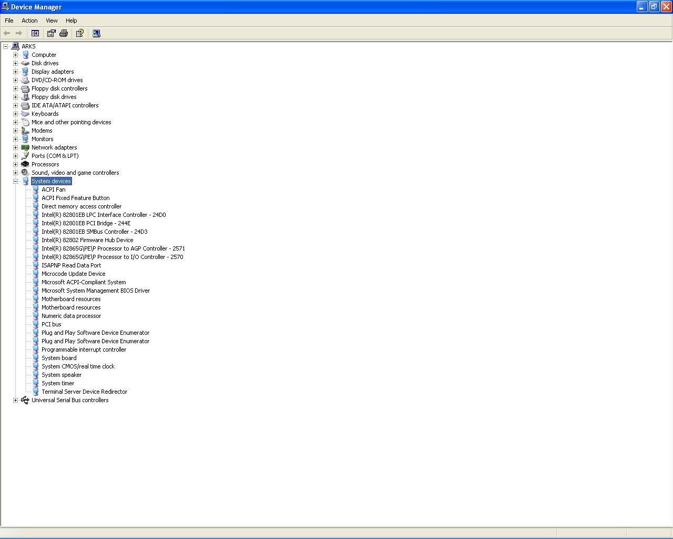Image resolution: width=673 pixels, height=539 pixels.
Task: Select Programmable interrupt controller
Action: 84,350
